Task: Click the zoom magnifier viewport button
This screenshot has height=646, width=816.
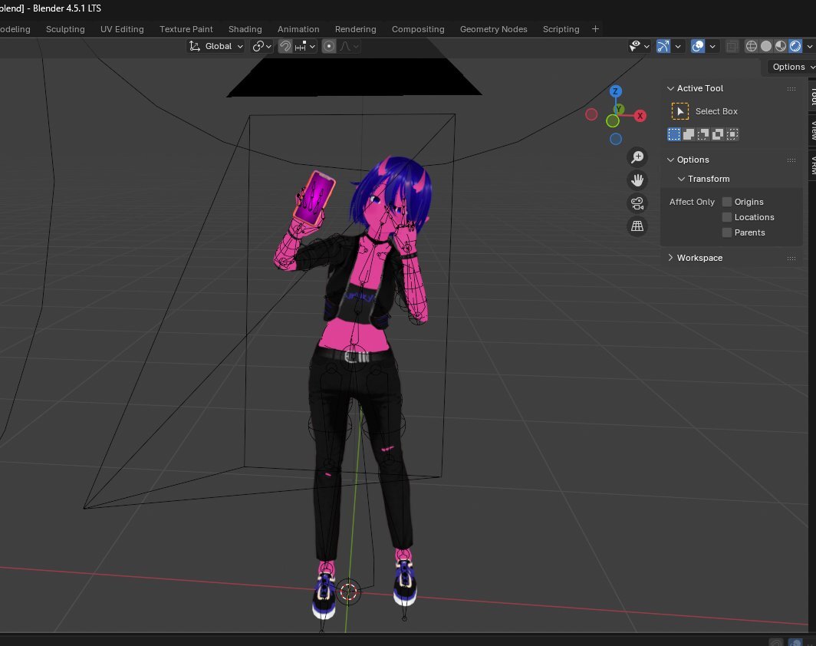Action: click(637, 157)
